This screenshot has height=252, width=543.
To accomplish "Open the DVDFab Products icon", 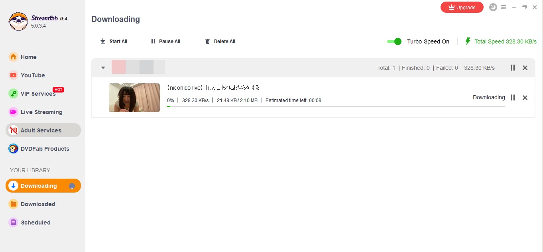I will coord(14,149).
